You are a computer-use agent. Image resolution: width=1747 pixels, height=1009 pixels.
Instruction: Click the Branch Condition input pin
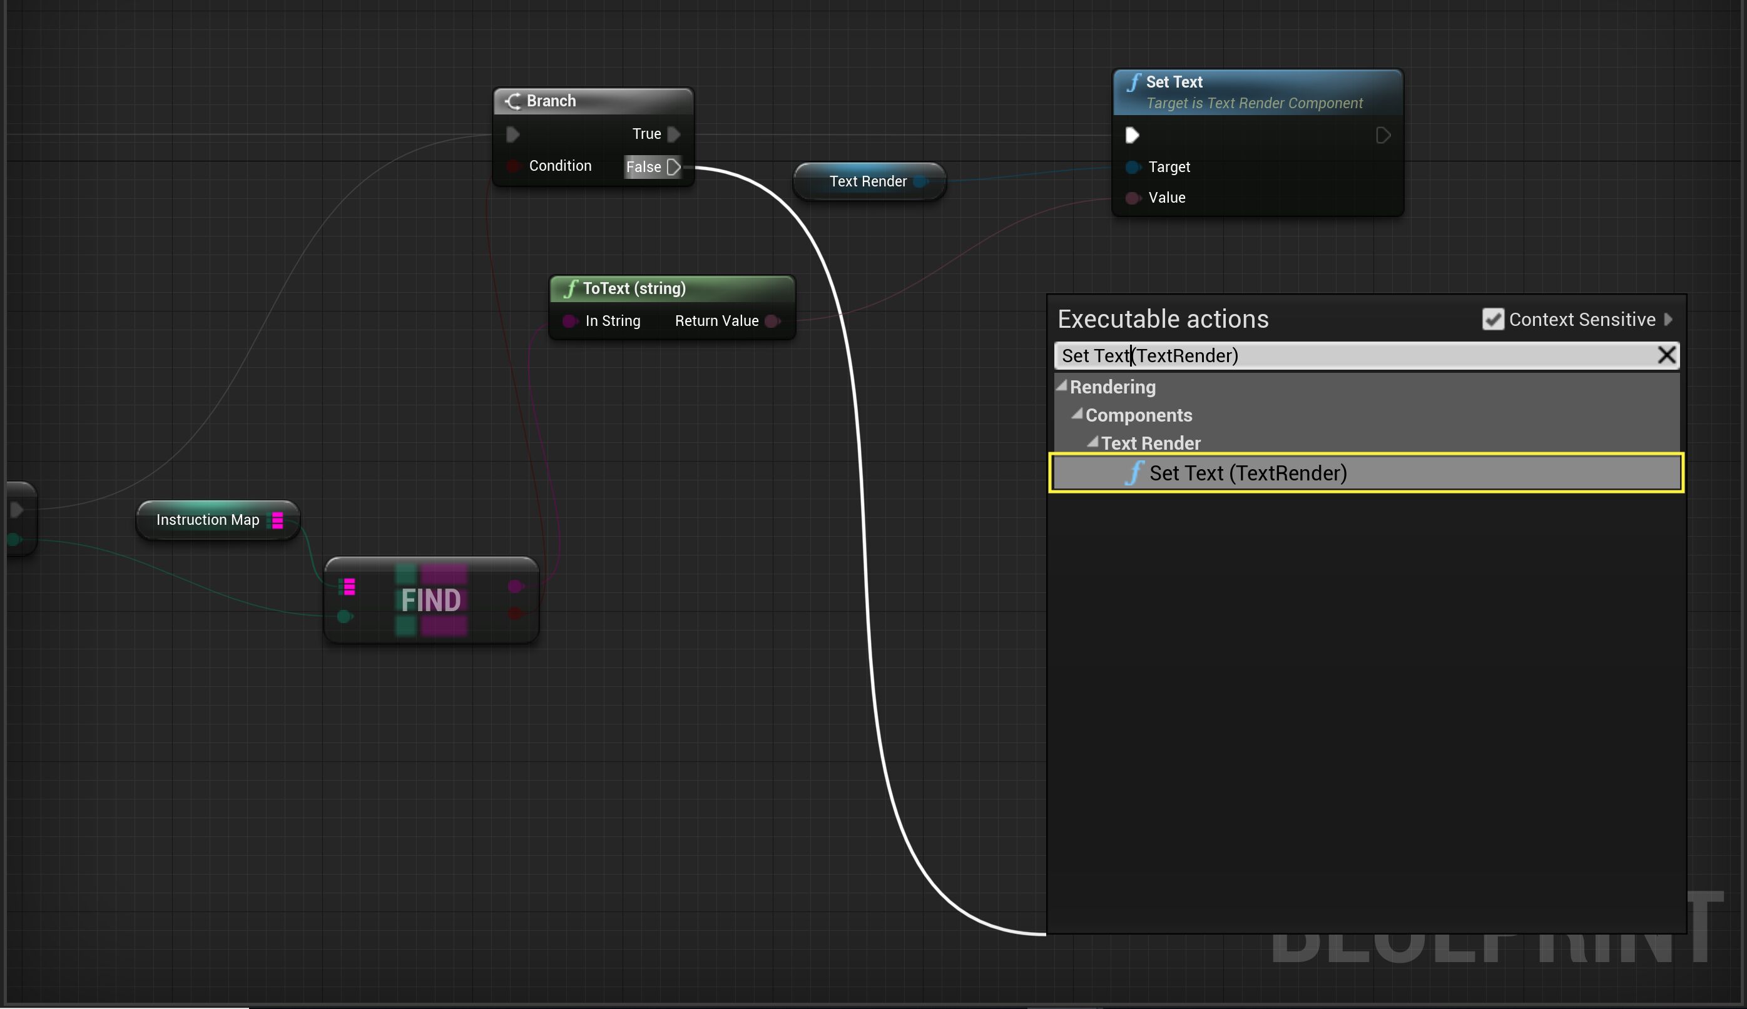513,166
